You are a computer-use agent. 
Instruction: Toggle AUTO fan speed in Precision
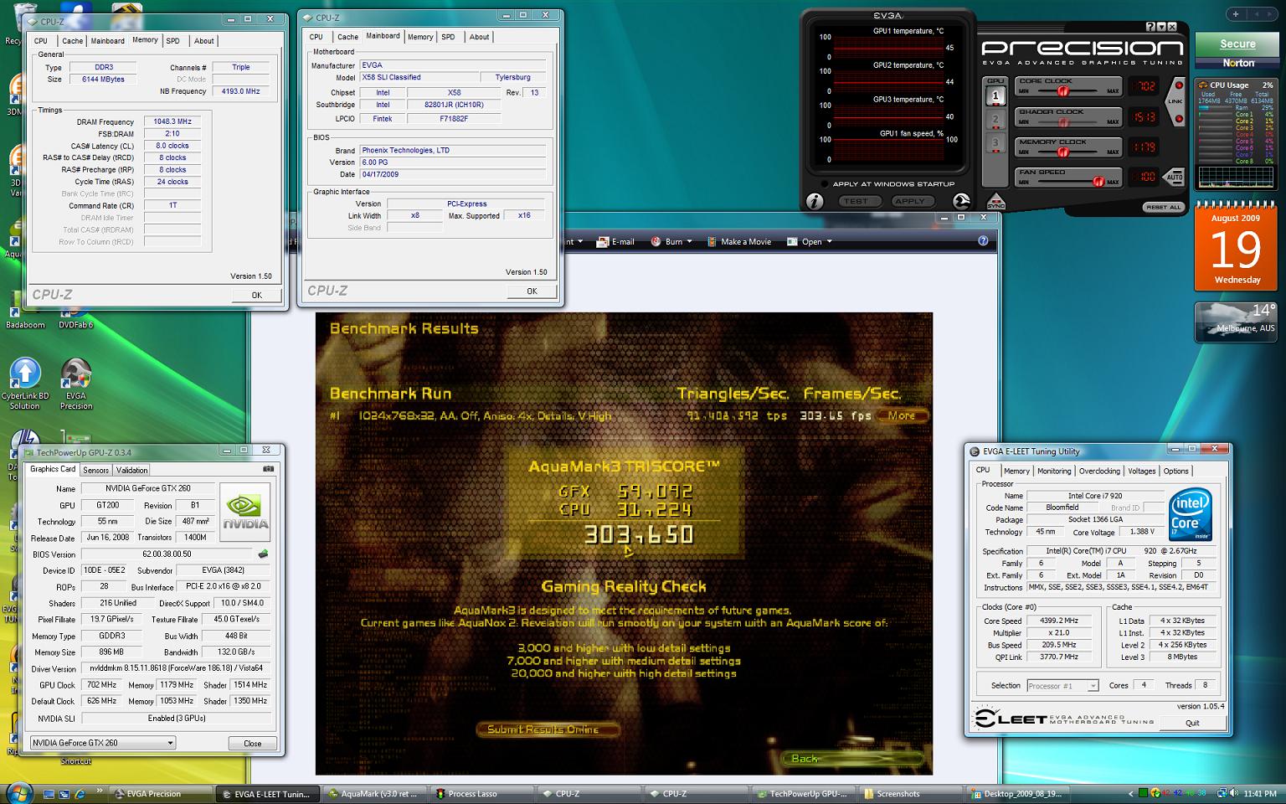(1174, 177)
